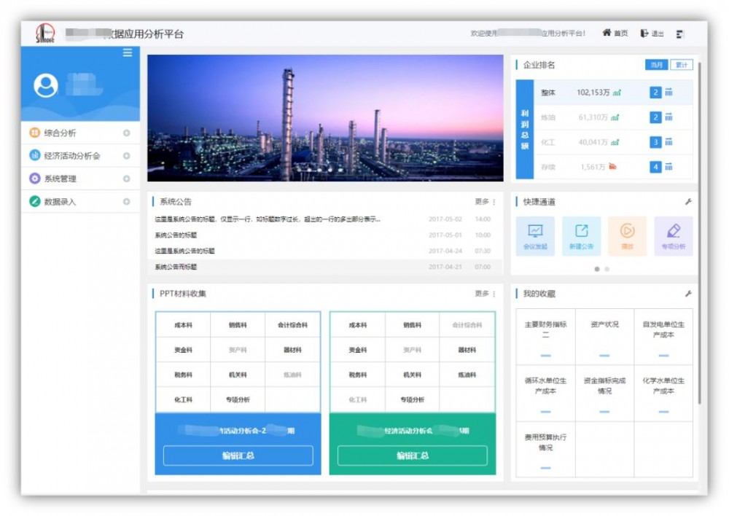Toggle the sidebar with the hamburger icon
The width and height of the screenshot is (729, 516).
point(127,52)
